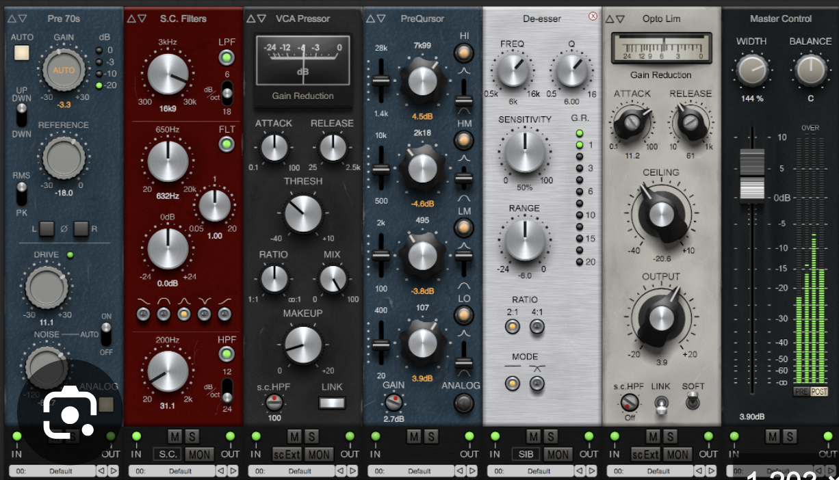
Task: Click the up triangle in the Pre 70s header
Action: tap(12, 18)
